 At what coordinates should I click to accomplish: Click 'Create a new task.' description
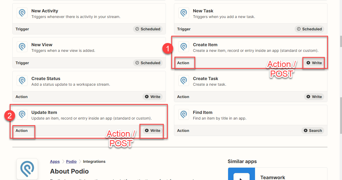tap(210, 84)
